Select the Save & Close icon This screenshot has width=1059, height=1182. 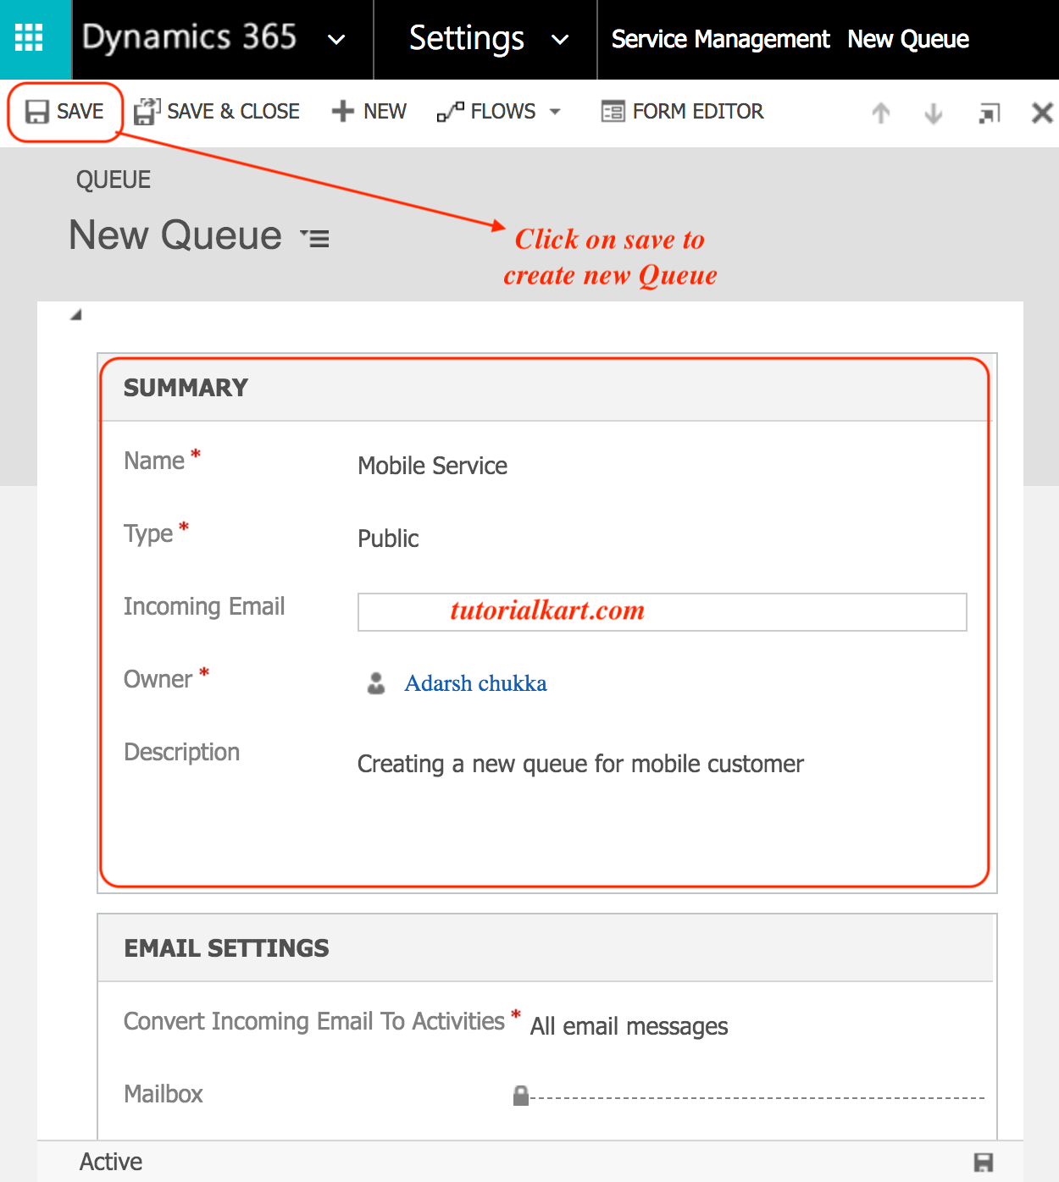tap(145, 111)
